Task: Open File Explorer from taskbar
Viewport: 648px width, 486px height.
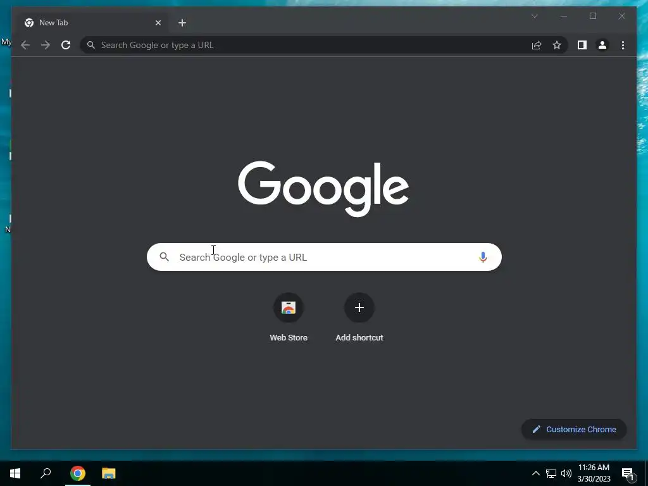Action: pyautogui.click(x=109, y=473)
